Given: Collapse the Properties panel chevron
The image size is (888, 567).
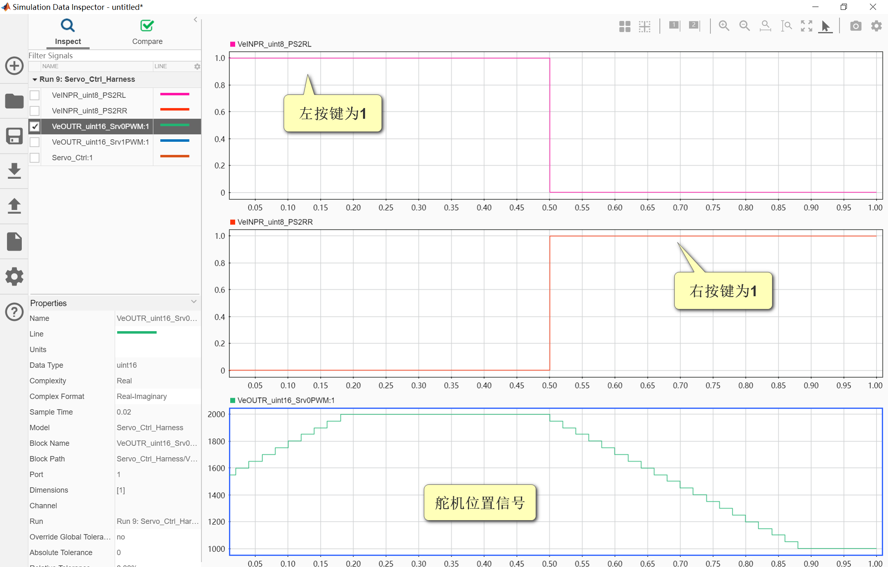Looking at the screenshot, I should [x=194, y=302].
